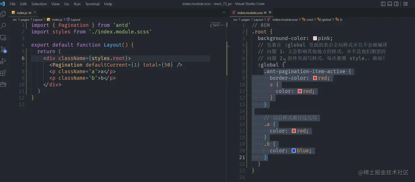Image resolution: width=415 pixels, height=182 pixels.
Task: Expand 'pages' breadcrumb in right editor
Action: [245, 19]
